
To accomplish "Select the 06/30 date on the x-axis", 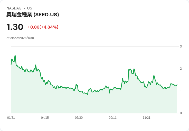I will tap(79, 118).
